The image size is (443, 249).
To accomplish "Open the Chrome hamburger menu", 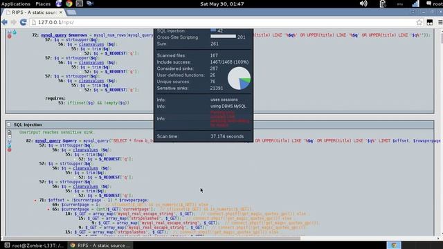I will (440, 22).
